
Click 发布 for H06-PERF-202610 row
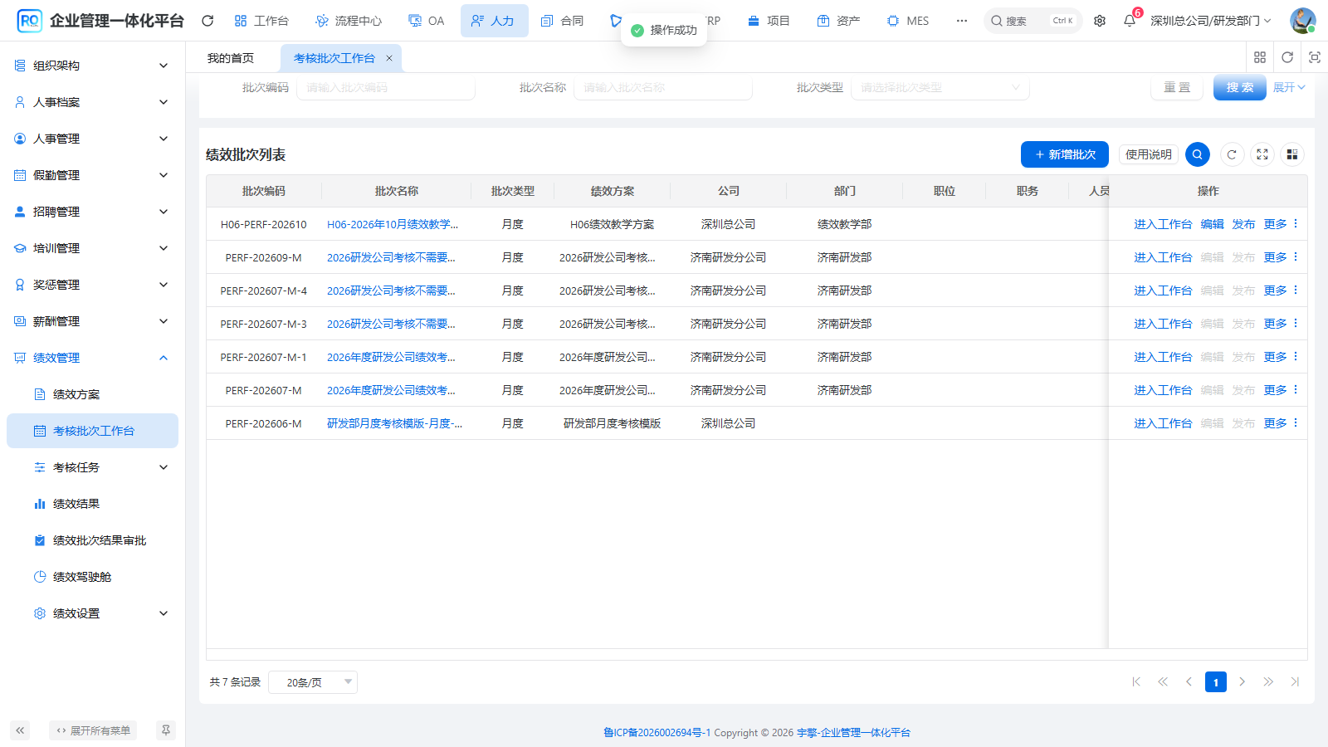tap(1243, 224)
